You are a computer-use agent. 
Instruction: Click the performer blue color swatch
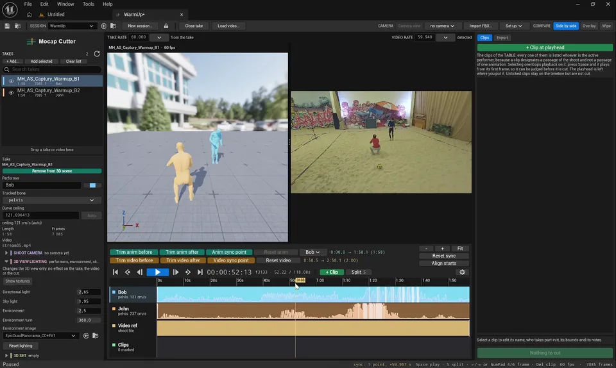pos(92,185)
